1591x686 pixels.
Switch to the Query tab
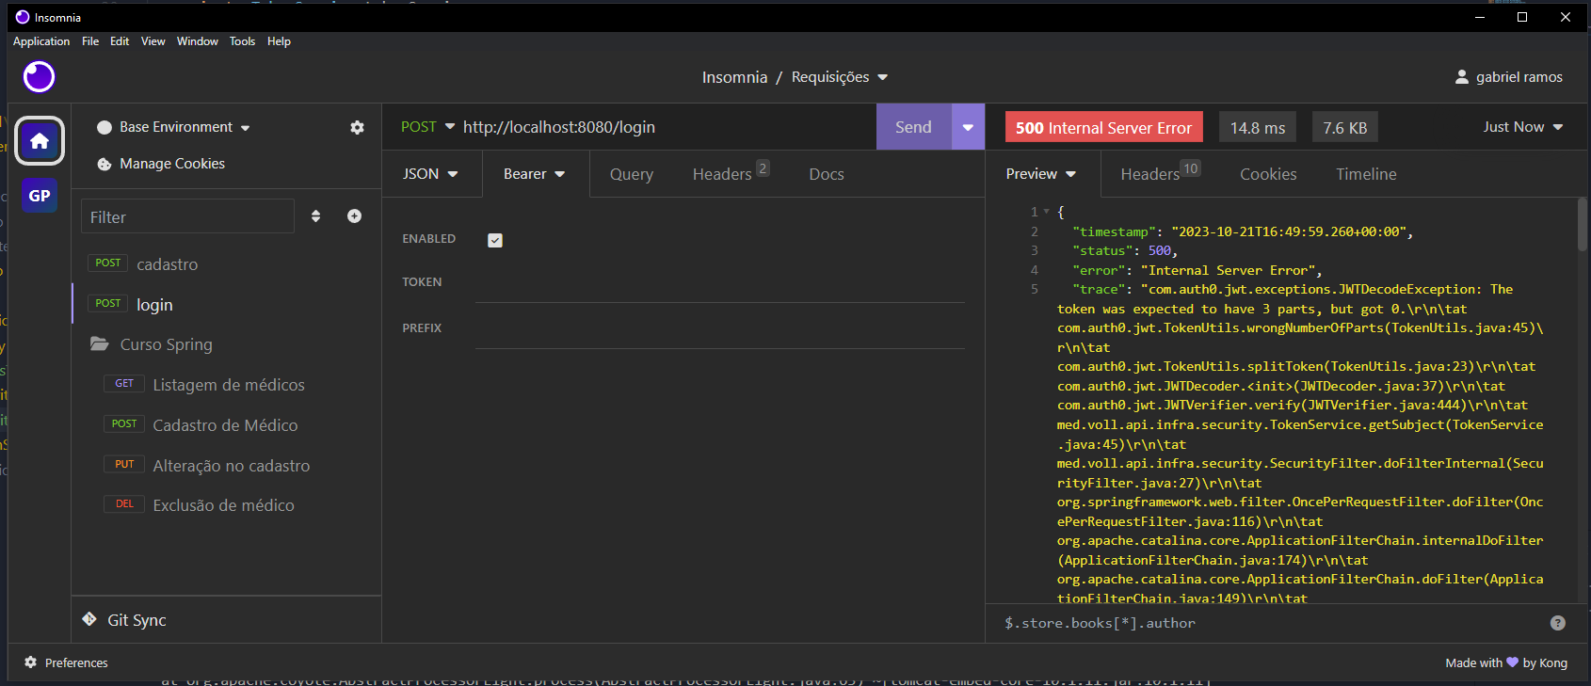(632, 174)
